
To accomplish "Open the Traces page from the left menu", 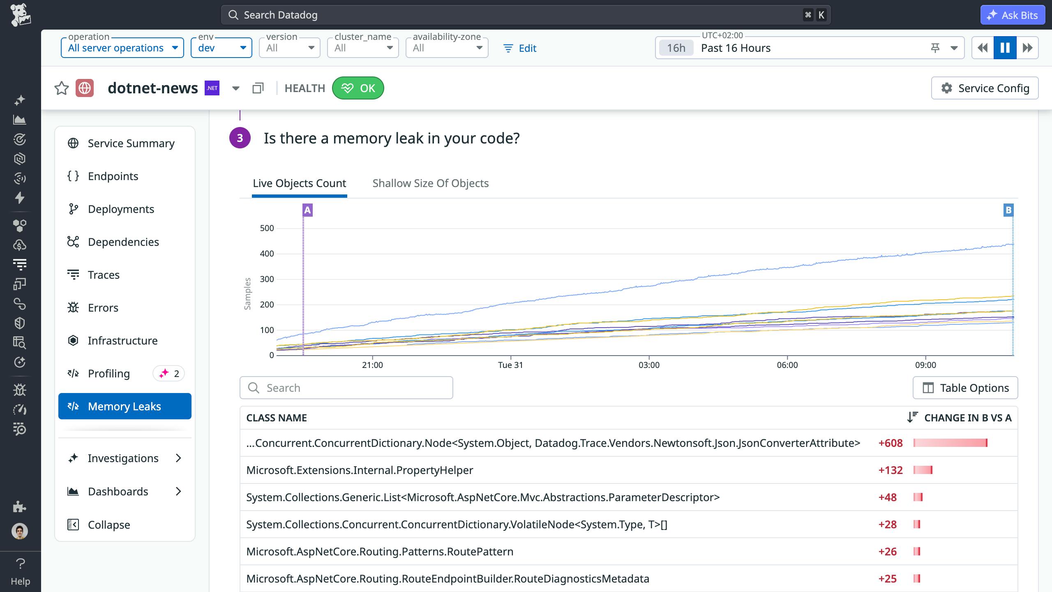I will [x=103, y=275].
